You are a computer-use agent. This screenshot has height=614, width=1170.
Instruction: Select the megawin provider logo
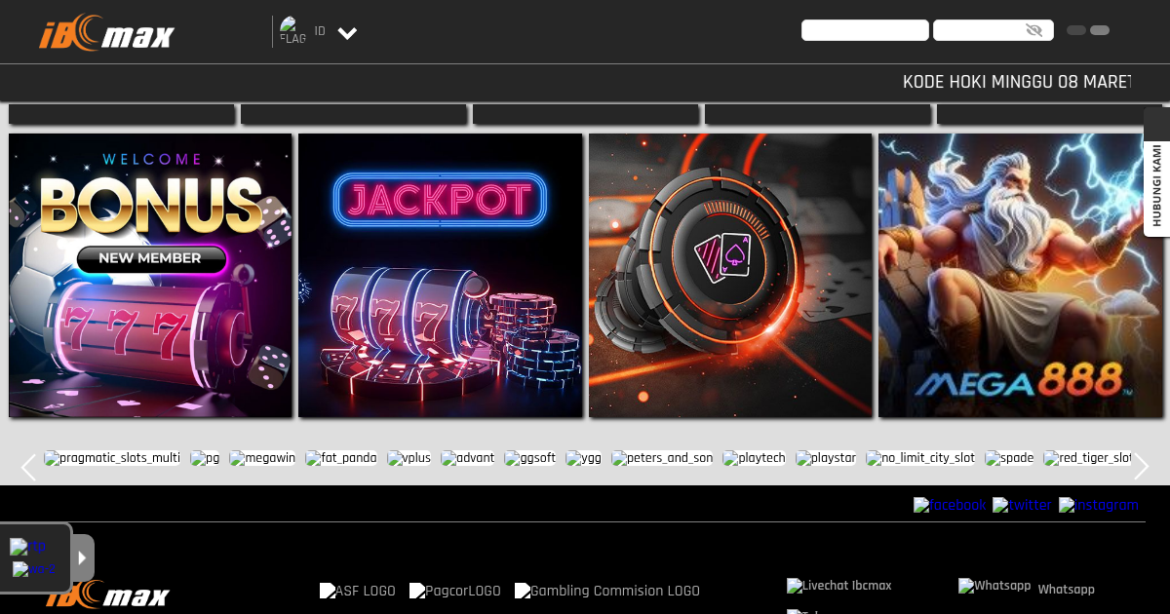[x=262, y=458]
